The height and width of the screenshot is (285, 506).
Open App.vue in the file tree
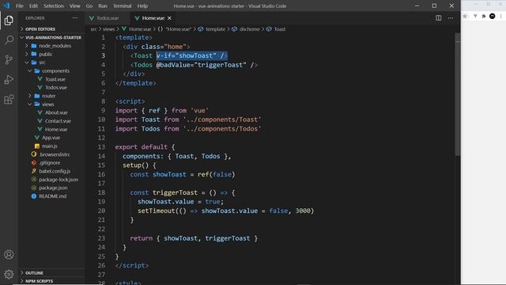pos(51,138)
